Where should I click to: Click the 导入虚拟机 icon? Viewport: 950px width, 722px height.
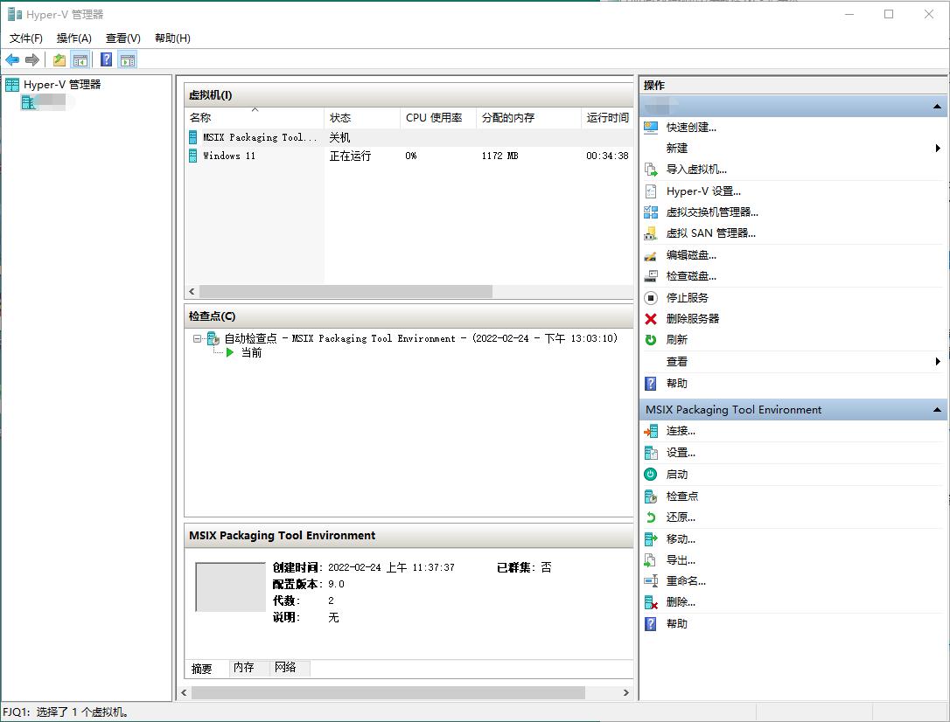(x=651, y=170)
